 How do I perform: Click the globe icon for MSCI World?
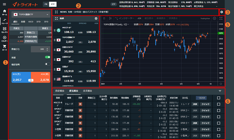pos(58,30)
